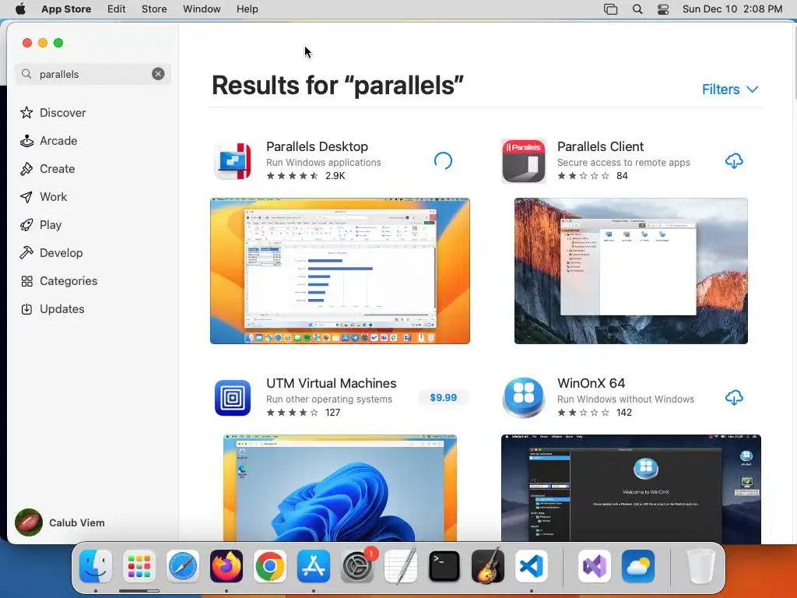Open Launchpad from the Dock
Image resolution: width=797 pixels, height=598 pixels.
tap(139, 566)
